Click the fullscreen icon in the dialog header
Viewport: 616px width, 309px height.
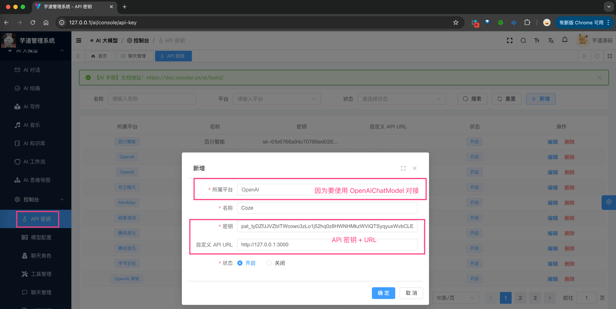click(403, 168)
